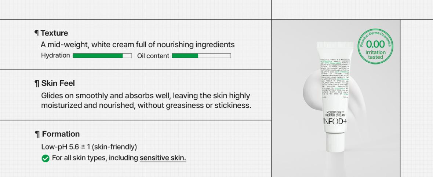Viewport: 433px width, 177px height.
Task: Click the mid-weight white cream description
Action: click(x=138, y=45)
